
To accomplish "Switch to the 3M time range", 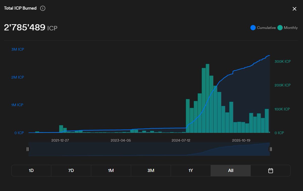I will pos(151,171).
